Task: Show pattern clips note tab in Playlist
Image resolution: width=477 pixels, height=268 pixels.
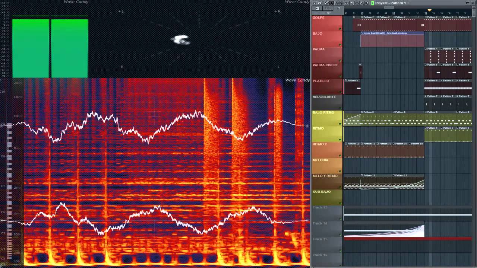Action: coord(338,8)
